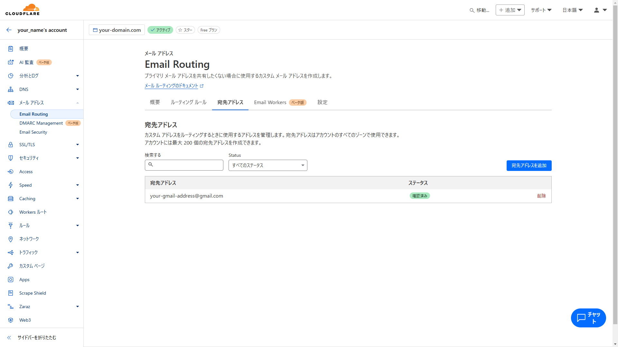This screenshot has height=347, width=618.
Task: Click the 宛先アドレスを追加 button
Action: [529, 165]
